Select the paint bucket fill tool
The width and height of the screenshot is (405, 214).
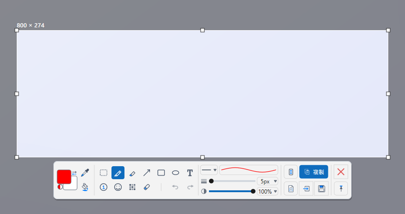click(85, 187)
